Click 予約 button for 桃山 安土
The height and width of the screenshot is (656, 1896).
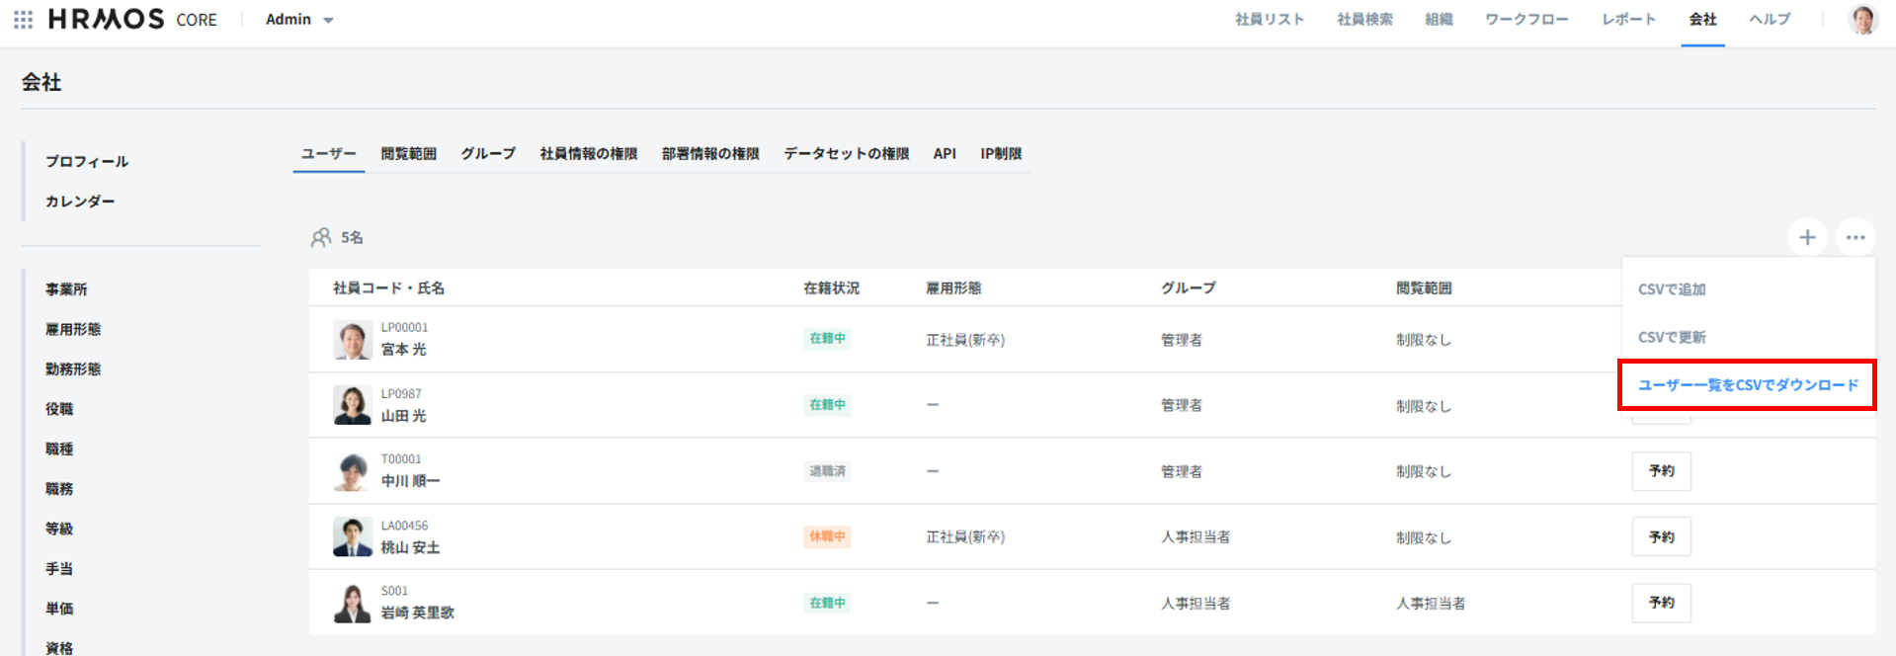click(1661, 537)
